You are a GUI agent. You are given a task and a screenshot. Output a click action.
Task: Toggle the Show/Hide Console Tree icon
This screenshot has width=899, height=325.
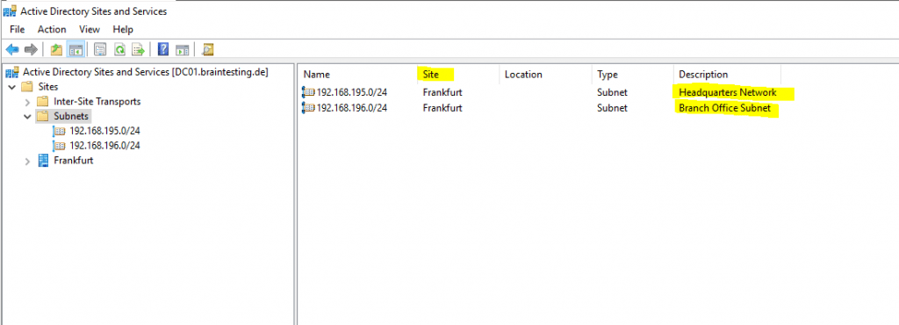pyautogui.click(x=76, y=50)
